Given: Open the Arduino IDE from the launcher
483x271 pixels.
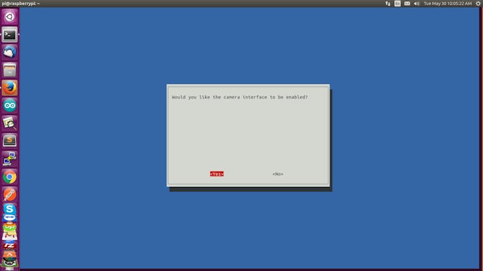Looking at the screenshot, I should [10, 106].
